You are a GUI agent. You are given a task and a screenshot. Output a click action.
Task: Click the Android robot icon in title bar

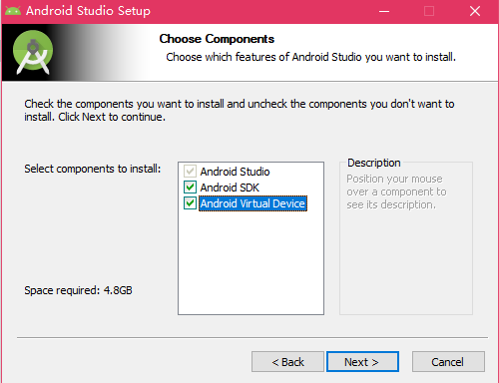coord(13,11)
